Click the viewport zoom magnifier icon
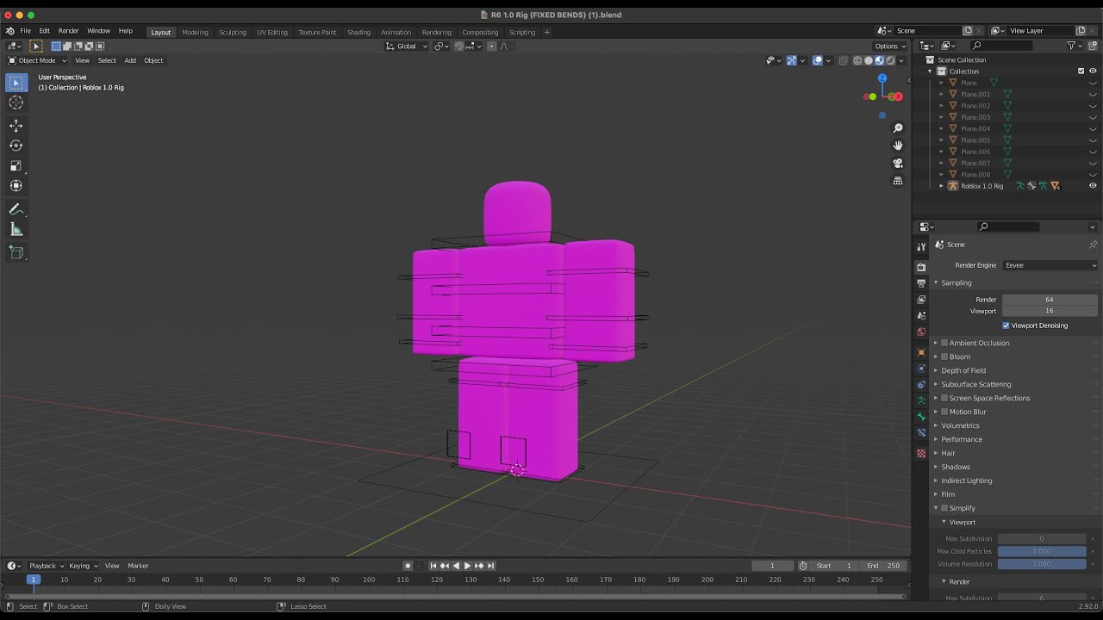The height and width of the screenshot is (620, 1103). coord(897,128)
